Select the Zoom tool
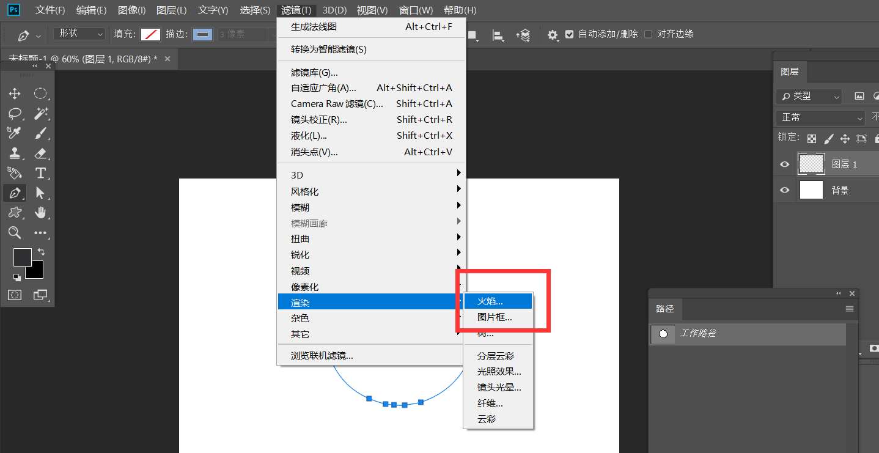Viewport: 879px width, 453px height. pyautogui.click(x=16, y=233)
